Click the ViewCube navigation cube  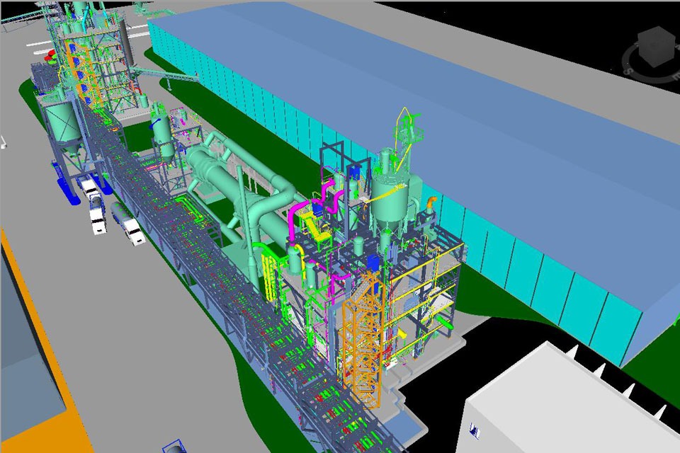point(657,47)
